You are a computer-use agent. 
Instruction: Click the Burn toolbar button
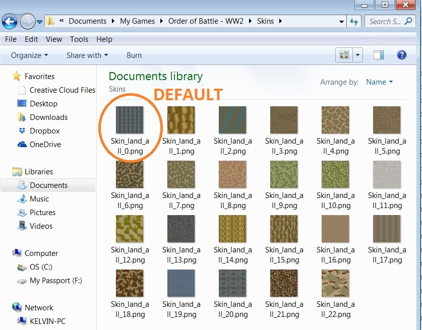coord(134,55)
